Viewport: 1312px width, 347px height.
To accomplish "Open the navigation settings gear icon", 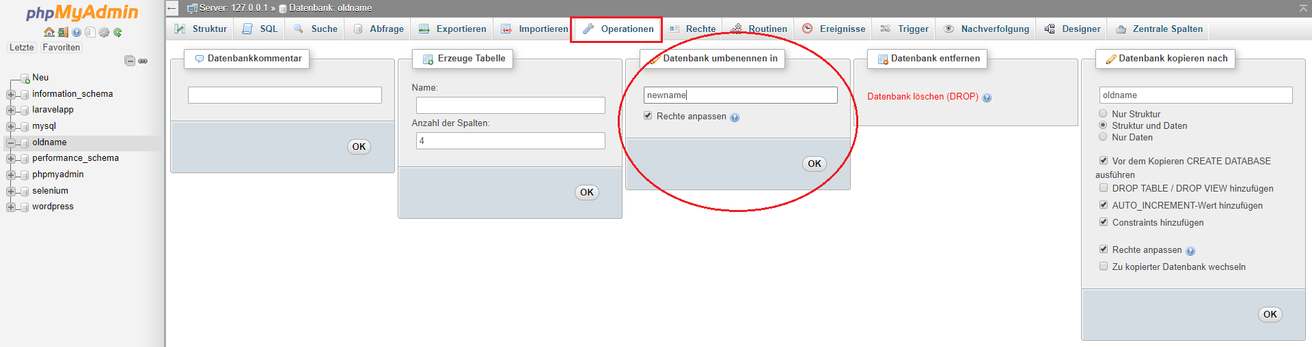I will click(104, 32).
